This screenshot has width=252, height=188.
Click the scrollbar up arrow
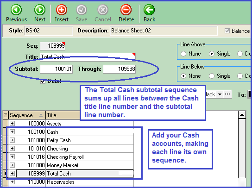pyautogui.click(x=242, y=115)
